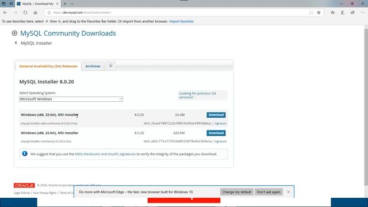The width and height of the screenshot is (368, 207).
Task: Show tab previews chevron
Action: coord(72,4)
